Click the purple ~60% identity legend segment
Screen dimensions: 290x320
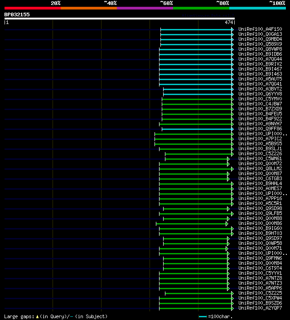pyautogui.click(x=145, y=8)
